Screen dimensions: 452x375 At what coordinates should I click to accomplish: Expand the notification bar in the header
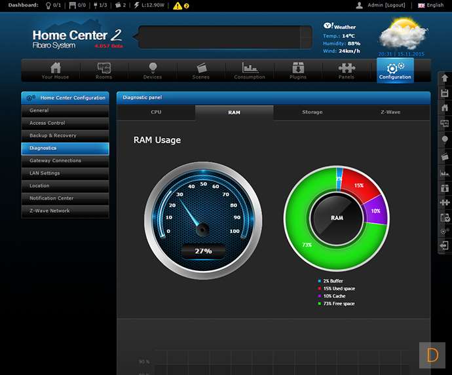(305, 37)
